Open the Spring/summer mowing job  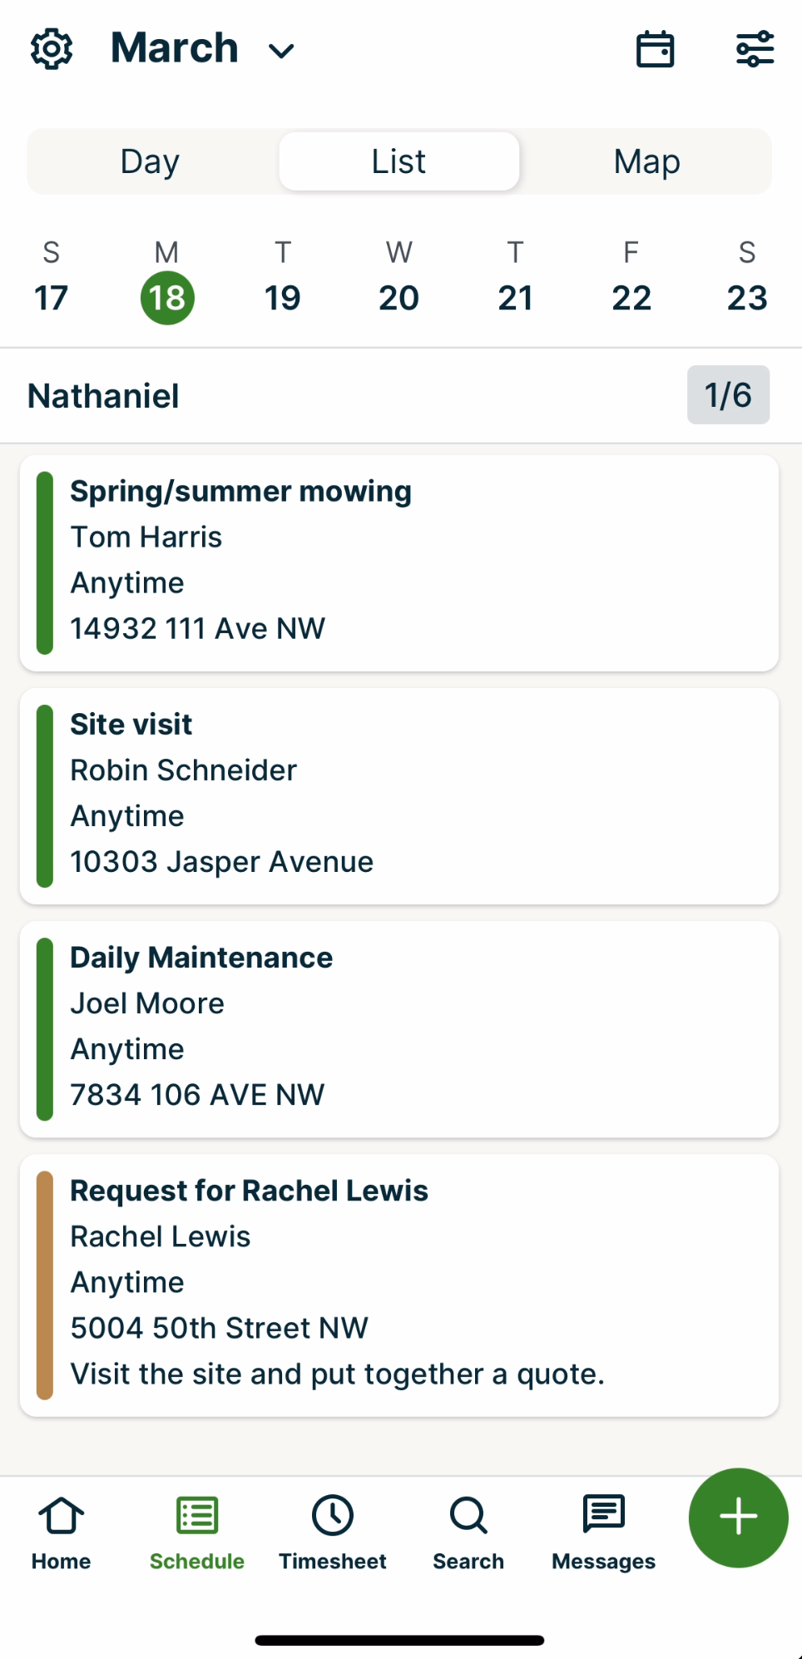coord(399,562)
